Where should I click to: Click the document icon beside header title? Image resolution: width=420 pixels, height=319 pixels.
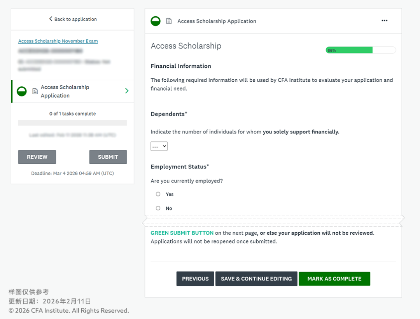[x=169, y=21]
